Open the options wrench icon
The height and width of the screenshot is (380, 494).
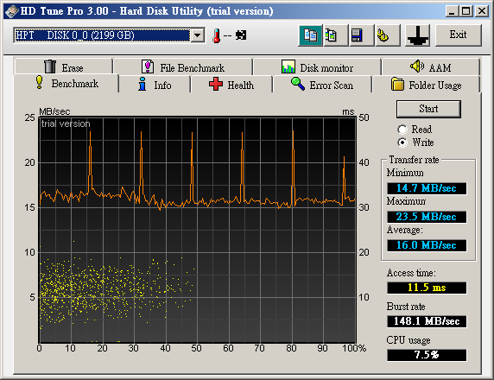point(388,35)
